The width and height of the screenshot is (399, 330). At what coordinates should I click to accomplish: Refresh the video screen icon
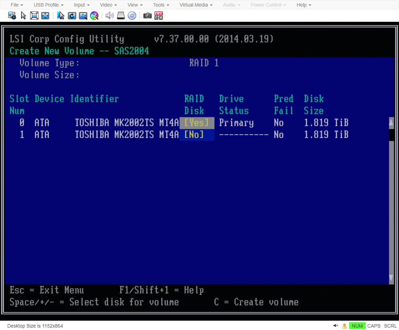click(x=72, y=16)
